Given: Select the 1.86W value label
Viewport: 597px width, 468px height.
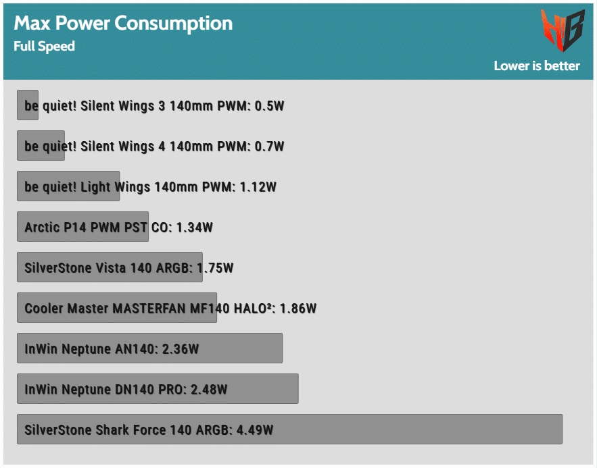Looking at the screenshot, I should (x=298, y=309).
